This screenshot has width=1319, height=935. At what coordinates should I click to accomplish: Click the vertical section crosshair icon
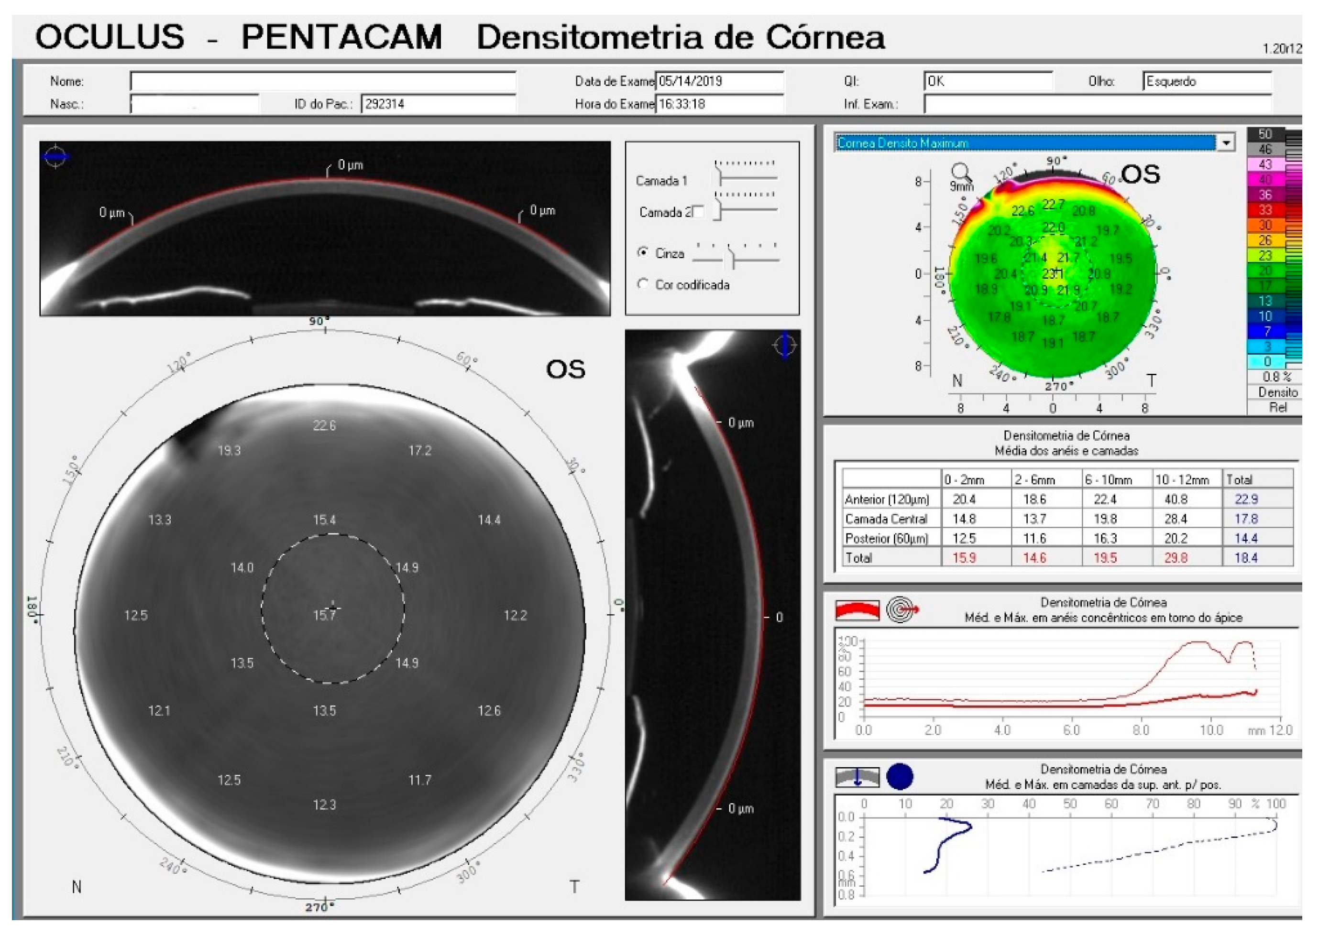tap(784, 346)
